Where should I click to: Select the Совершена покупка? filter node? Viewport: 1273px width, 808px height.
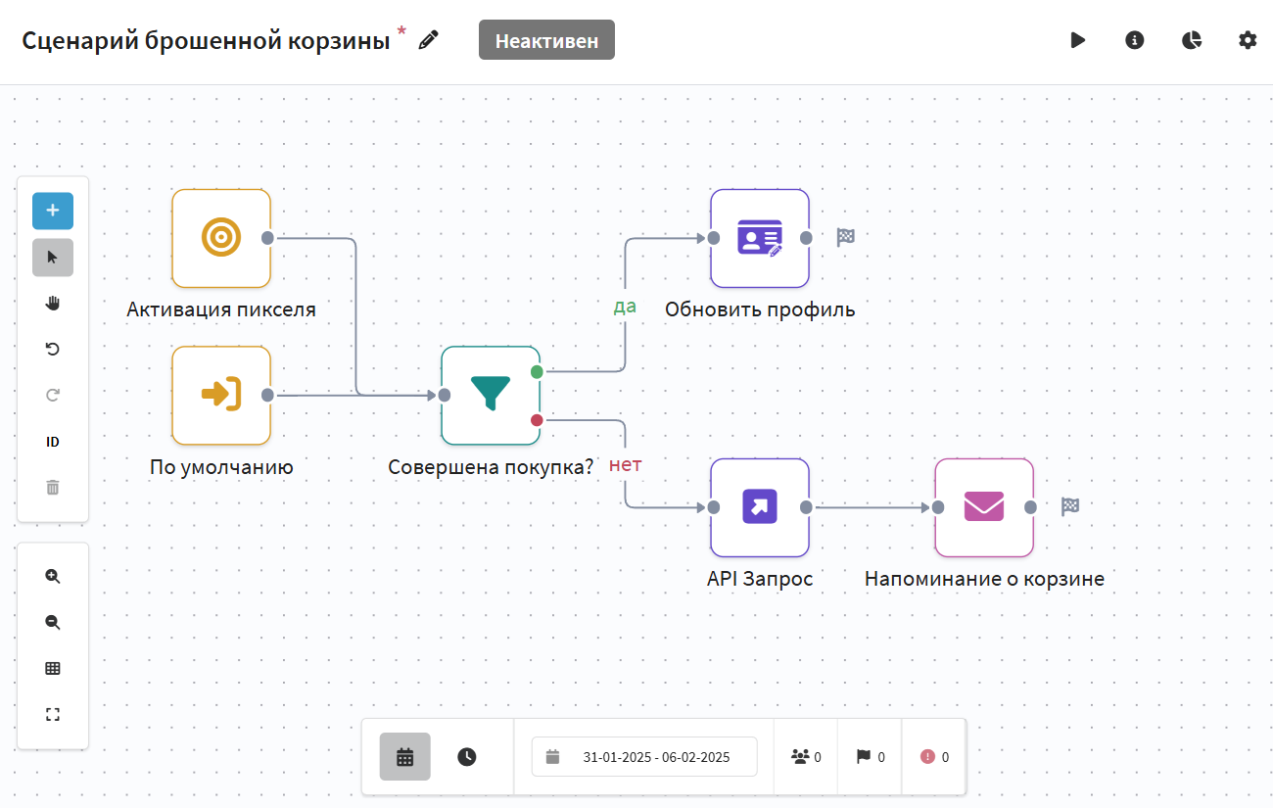[x=491, y=395]
